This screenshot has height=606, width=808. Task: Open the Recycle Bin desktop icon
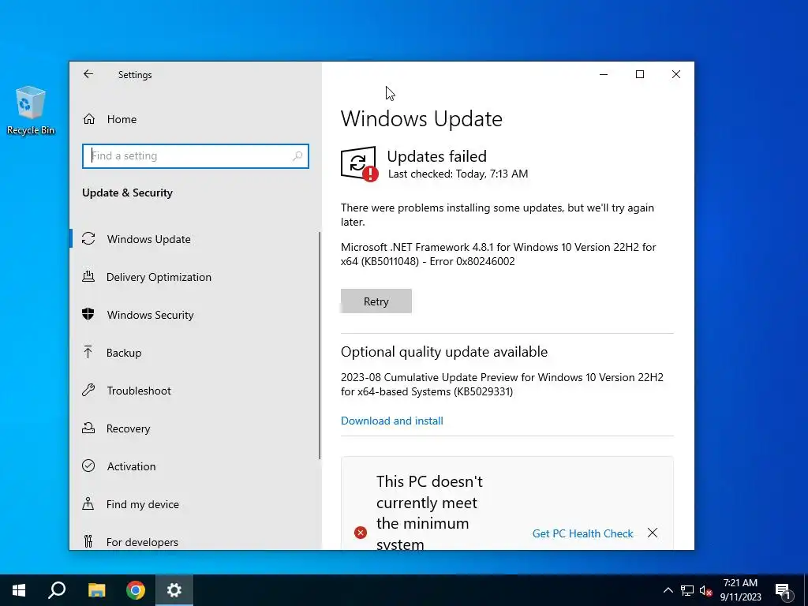[31, 110]
